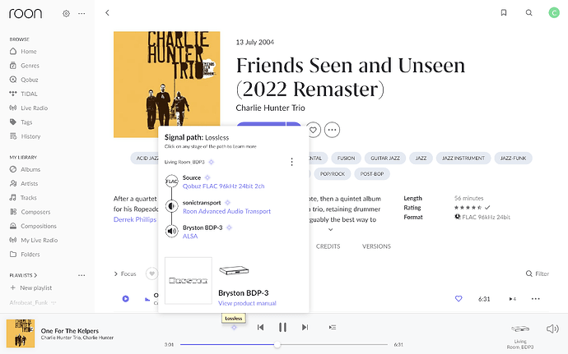Open album more options circle button
The image size is (568, 354).
click(x=333, y=130)
